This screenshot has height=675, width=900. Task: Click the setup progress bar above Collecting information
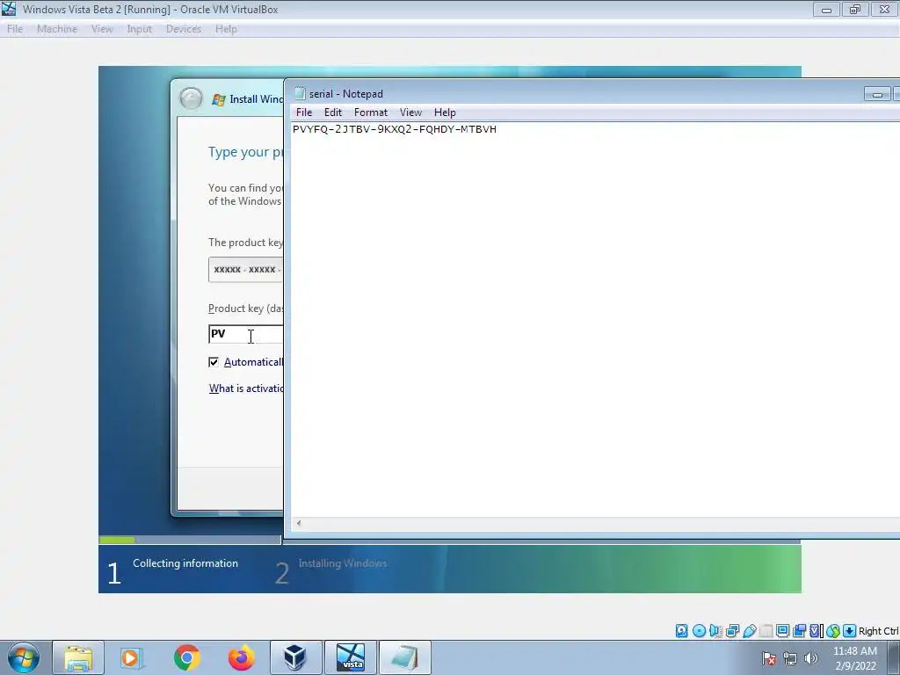pos(190,540)
